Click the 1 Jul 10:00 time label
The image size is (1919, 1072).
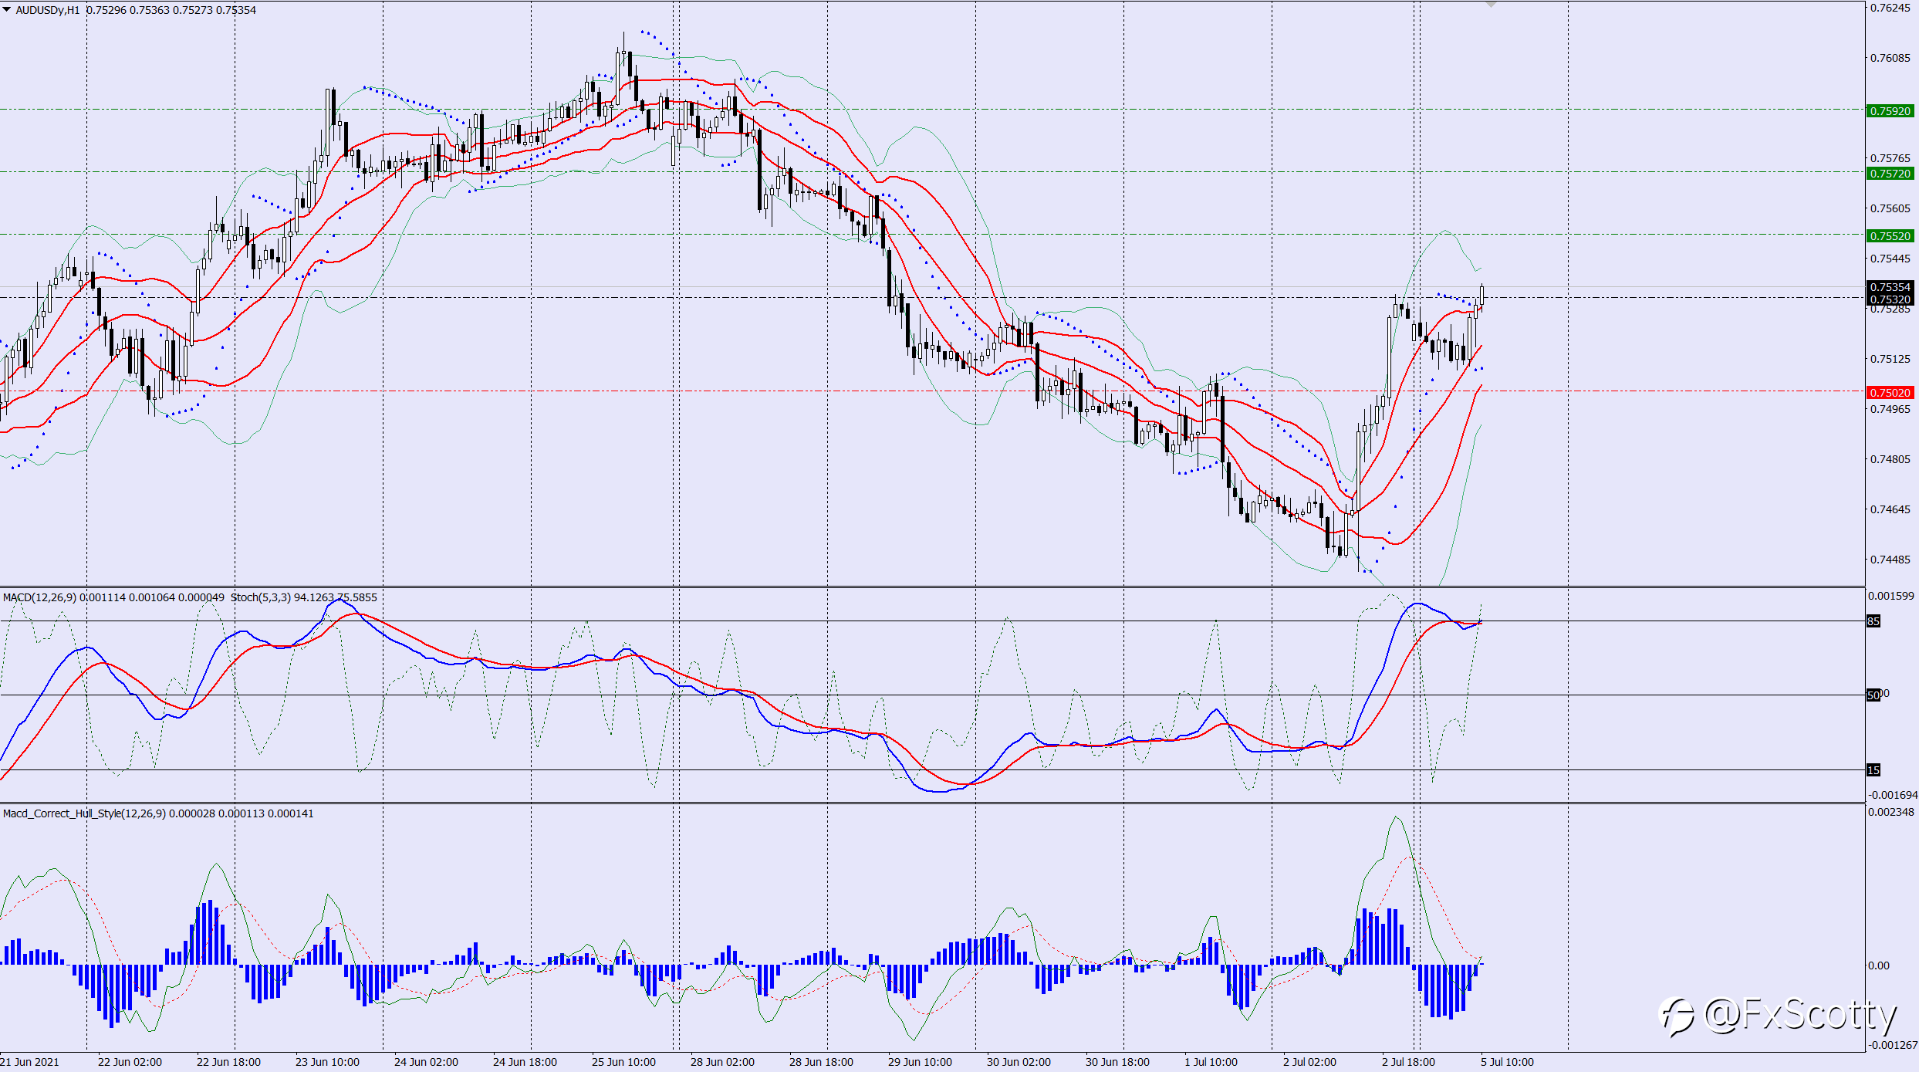tap(1211, 1062)
